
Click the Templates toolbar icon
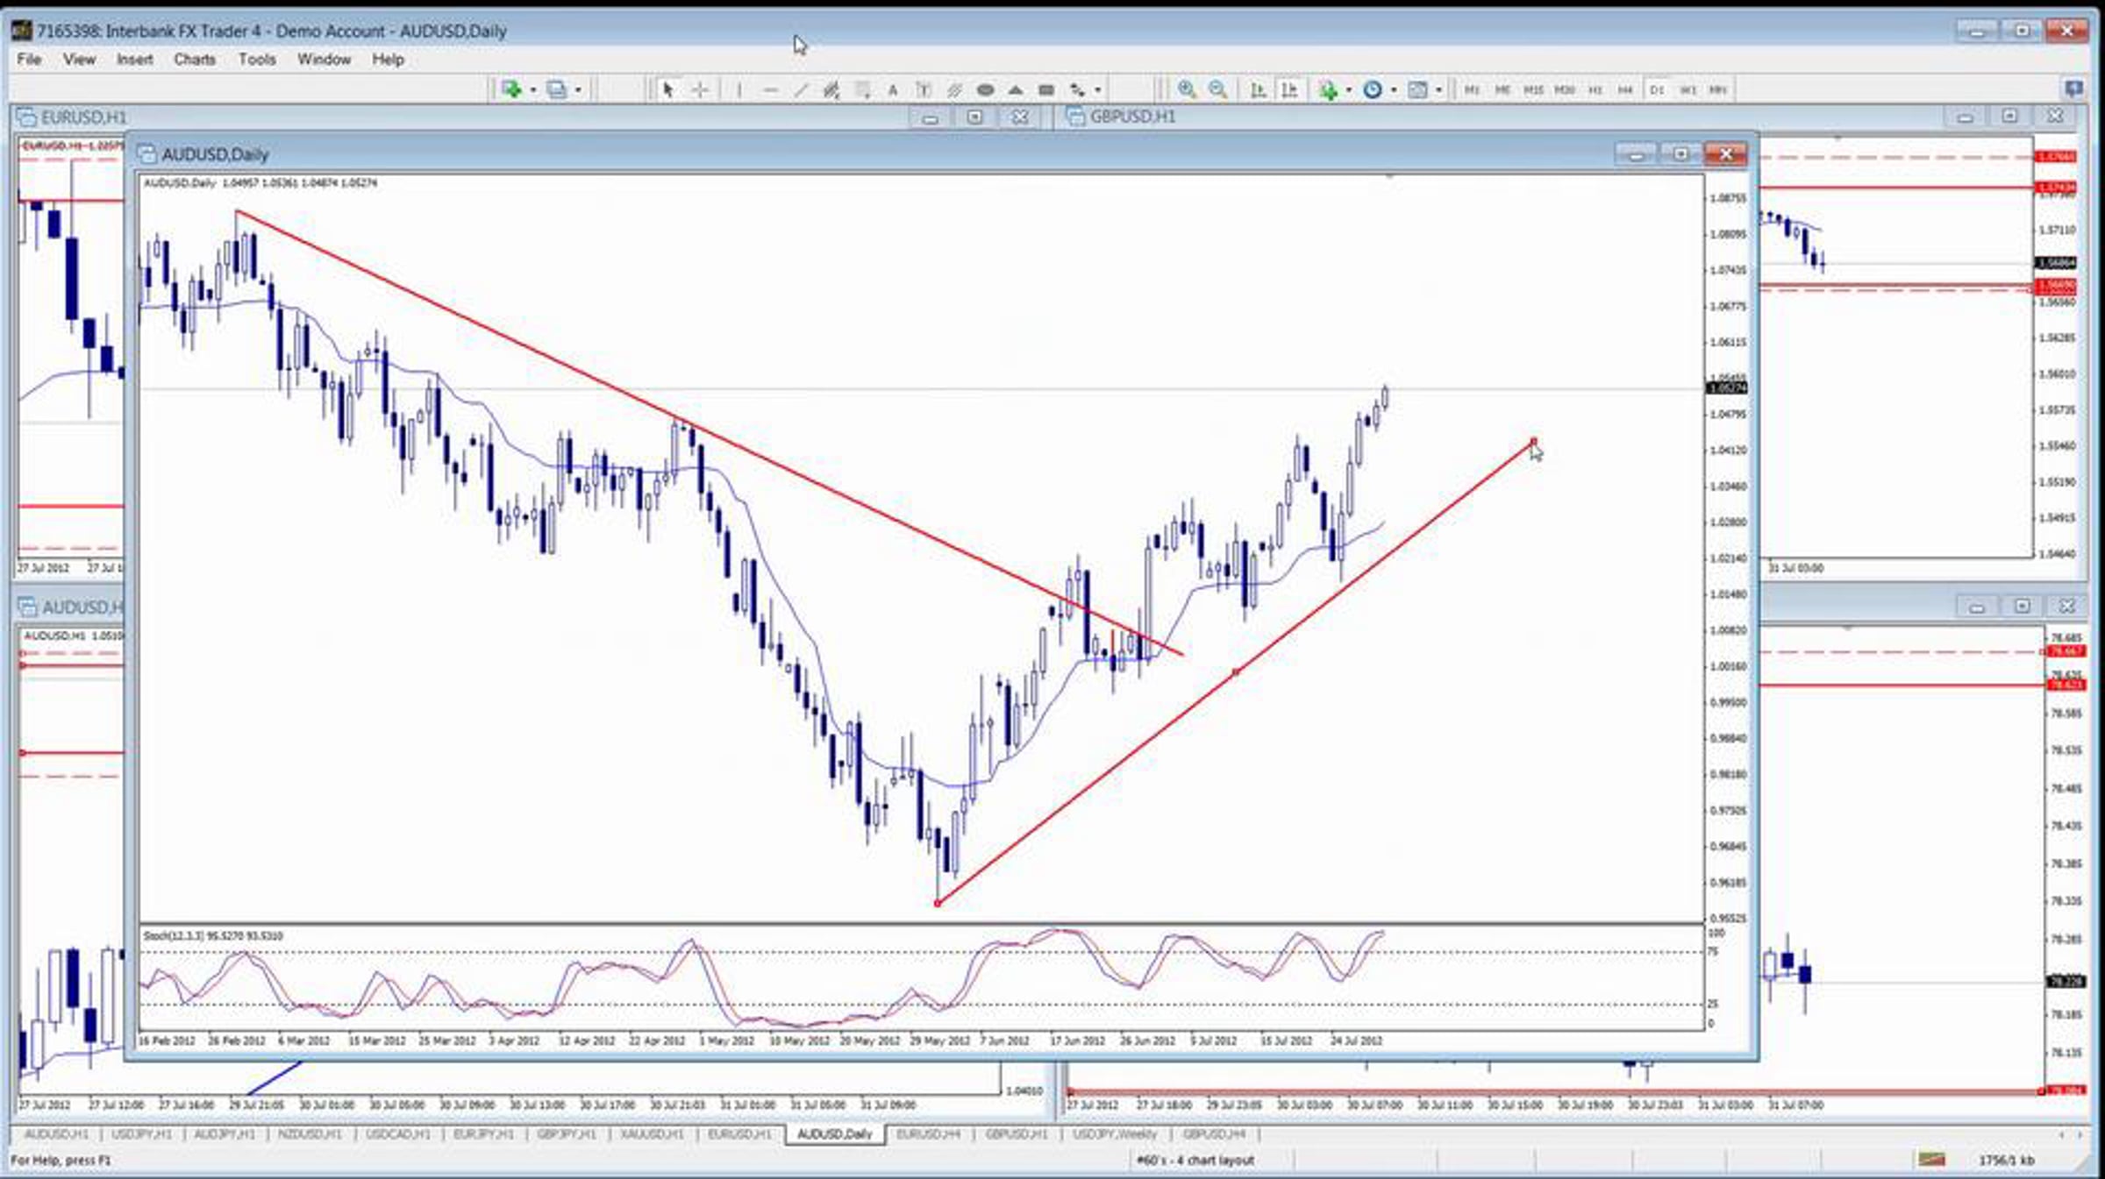pos(1417,89)
